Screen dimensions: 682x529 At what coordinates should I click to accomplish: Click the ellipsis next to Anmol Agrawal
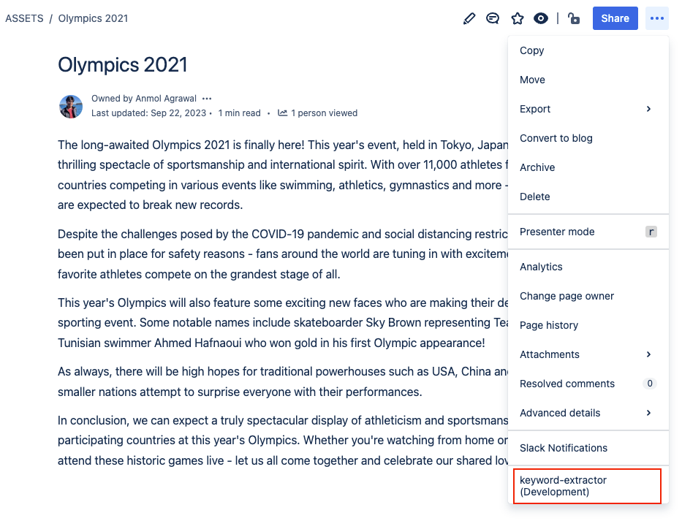coord(206,98)
